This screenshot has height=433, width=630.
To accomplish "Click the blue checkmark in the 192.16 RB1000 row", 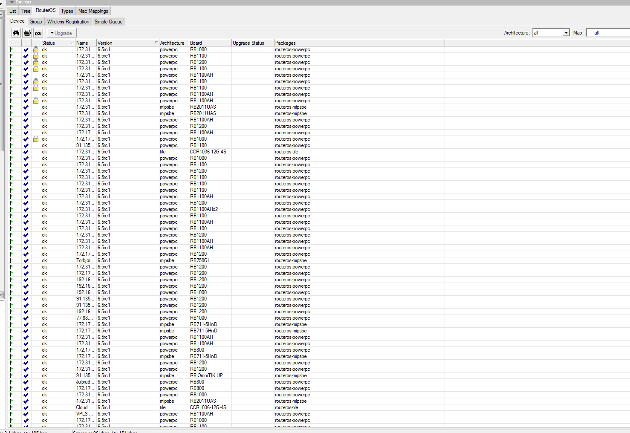I will tap(26, 292).
